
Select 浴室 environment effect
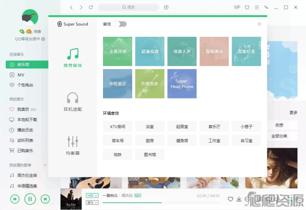click(149, 127)
